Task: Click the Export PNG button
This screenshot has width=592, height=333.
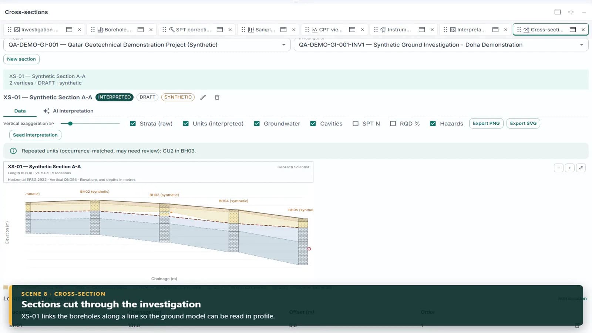Action: click(x=486, y=124)
